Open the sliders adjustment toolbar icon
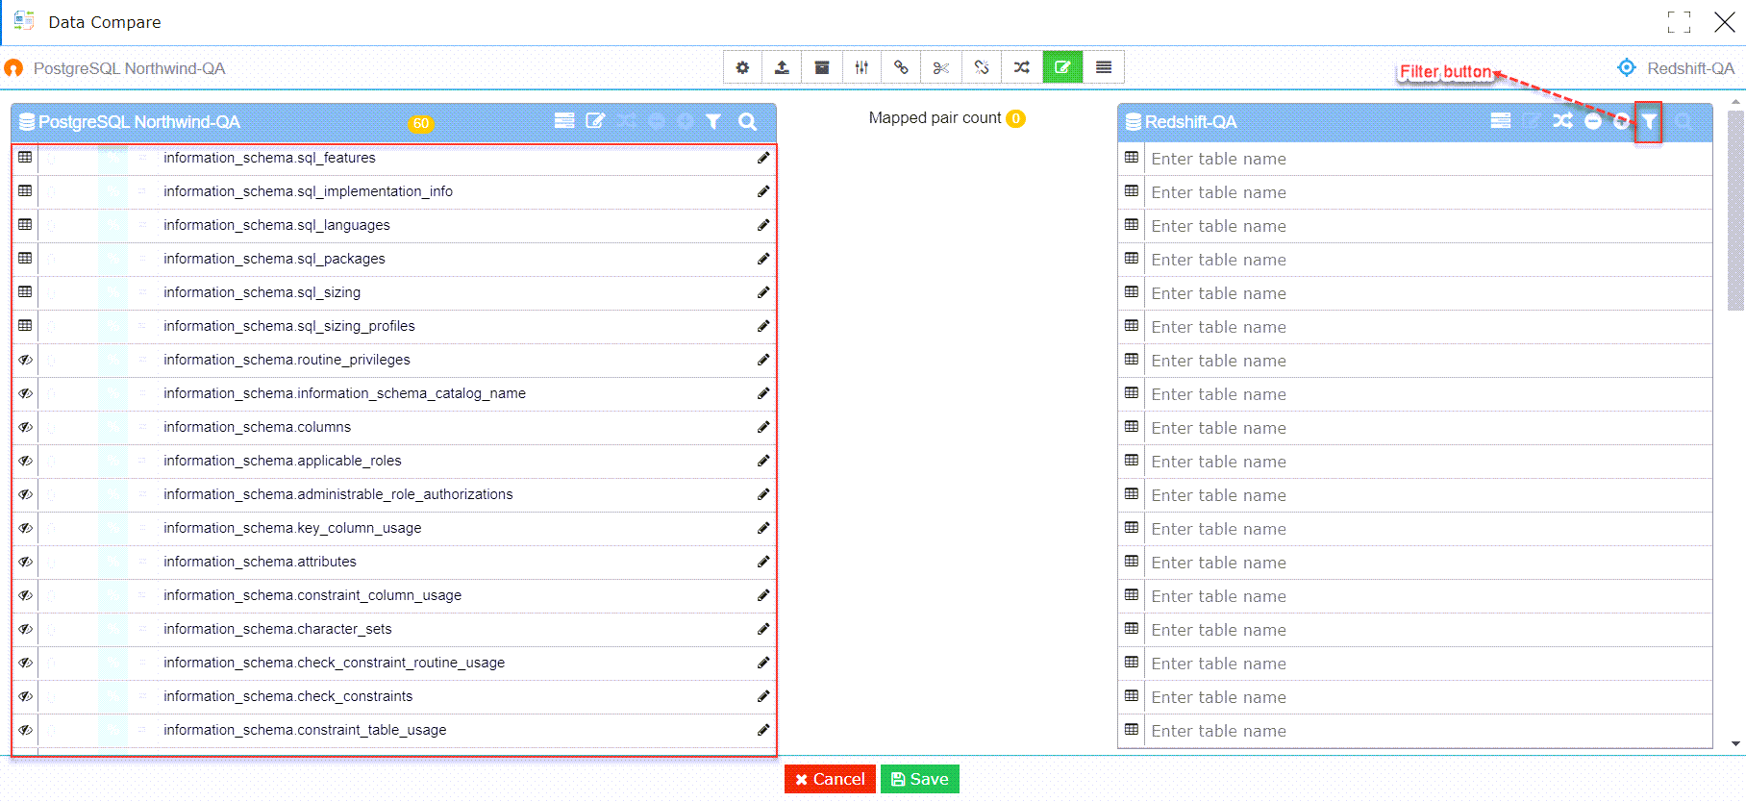 coord(861,67)
